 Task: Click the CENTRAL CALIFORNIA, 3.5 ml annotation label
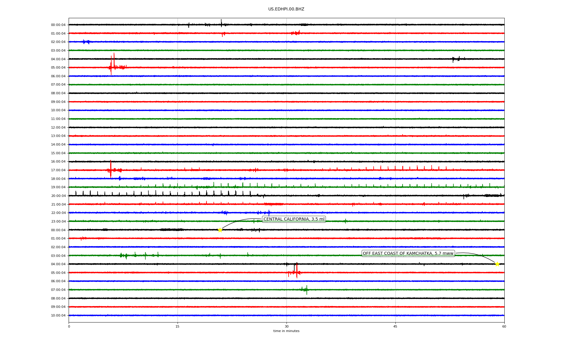294,219
